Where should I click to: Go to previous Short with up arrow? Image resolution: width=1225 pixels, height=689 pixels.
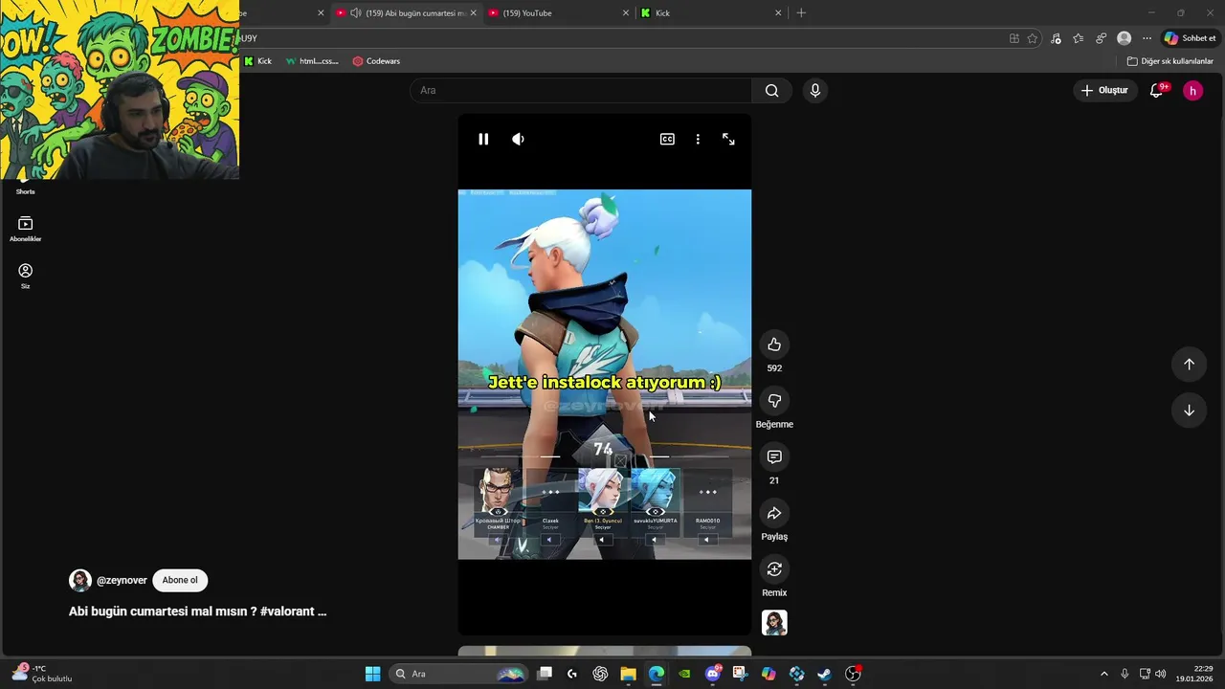(1189, 364)
